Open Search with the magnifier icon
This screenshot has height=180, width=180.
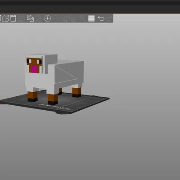coord(82,18)
